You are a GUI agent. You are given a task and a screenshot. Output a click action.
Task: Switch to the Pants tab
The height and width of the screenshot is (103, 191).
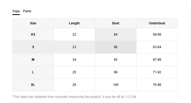(x=27, y=11)
